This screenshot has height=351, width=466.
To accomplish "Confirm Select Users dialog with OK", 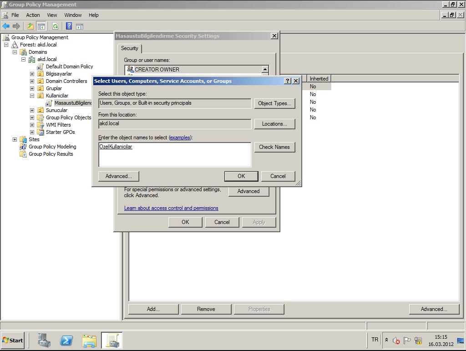I will click(x=241, y=176).
